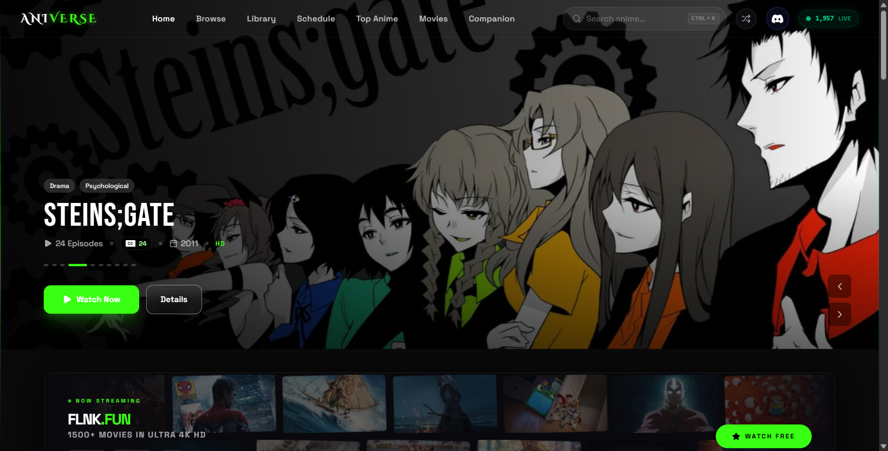Open the Browse page
The image size is (888, 451).
tap(211, 19)
